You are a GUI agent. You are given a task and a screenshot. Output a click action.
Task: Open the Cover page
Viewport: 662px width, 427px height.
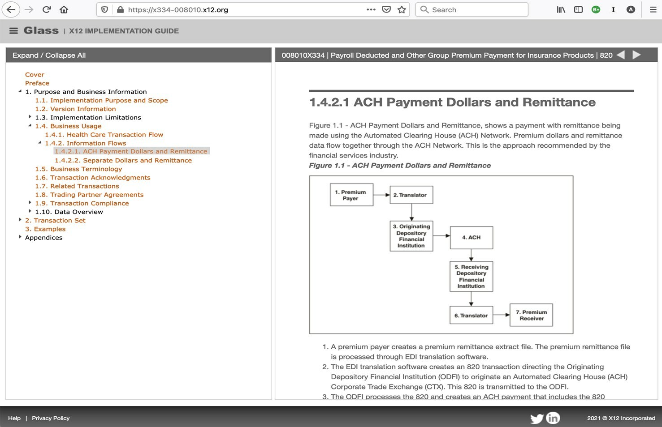coord(35,74)
